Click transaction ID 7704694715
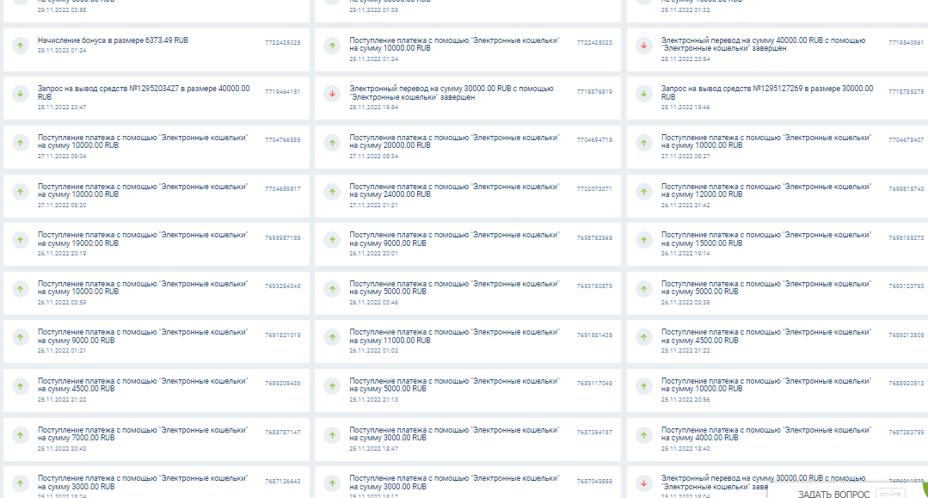Image resolution: width=928 pixels, height=498 pixels. click(595, 139)
